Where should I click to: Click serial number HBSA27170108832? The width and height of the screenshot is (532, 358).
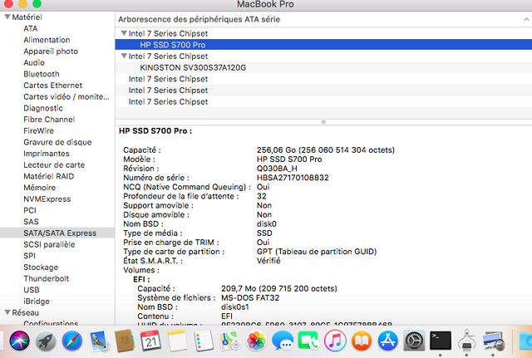[293, 178]
